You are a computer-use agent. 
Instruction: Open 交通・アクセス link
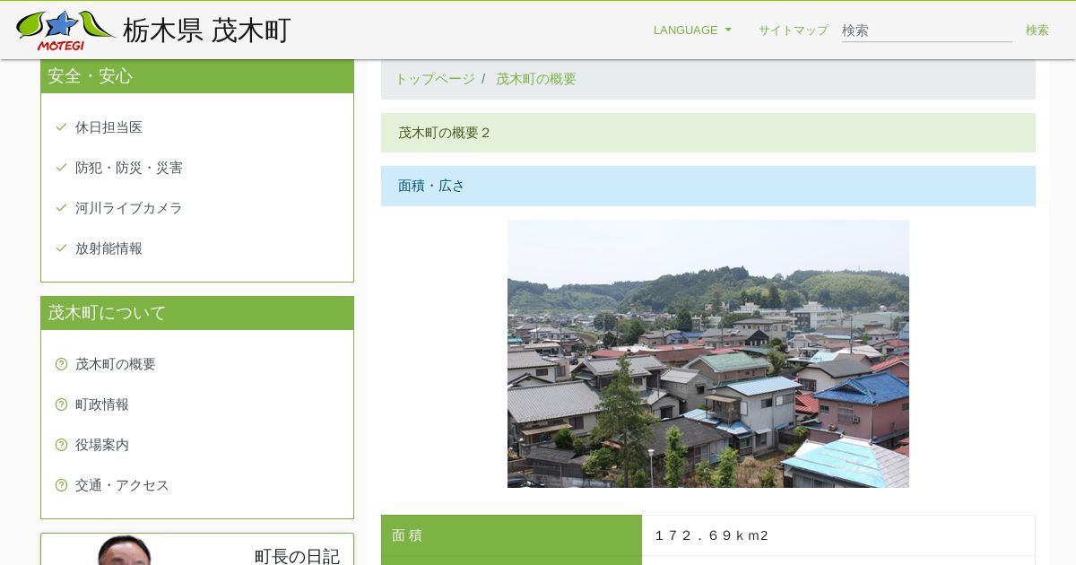point(122,485)
